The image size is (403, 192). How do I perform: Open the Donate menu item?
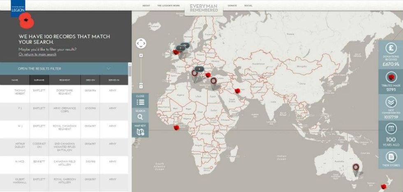click(232, 6)
